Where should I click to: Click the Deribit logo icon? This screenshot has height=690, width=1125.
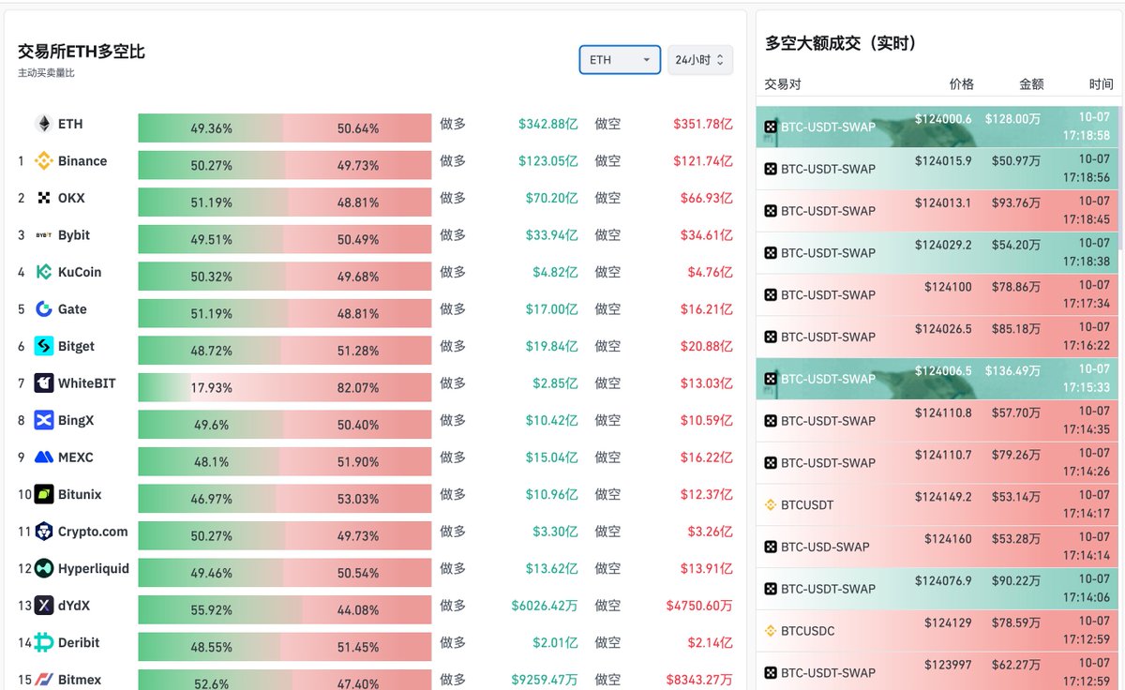tap(44, 643)
